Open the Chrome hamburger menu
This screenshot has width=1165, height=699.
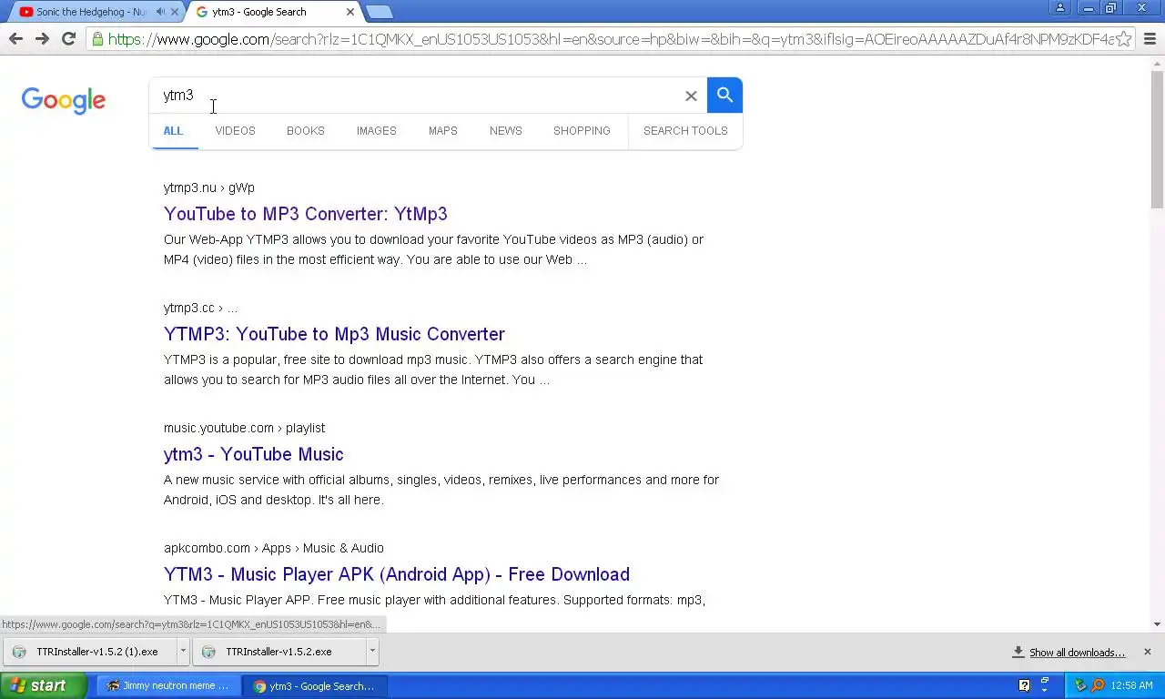coord(1150,39)
